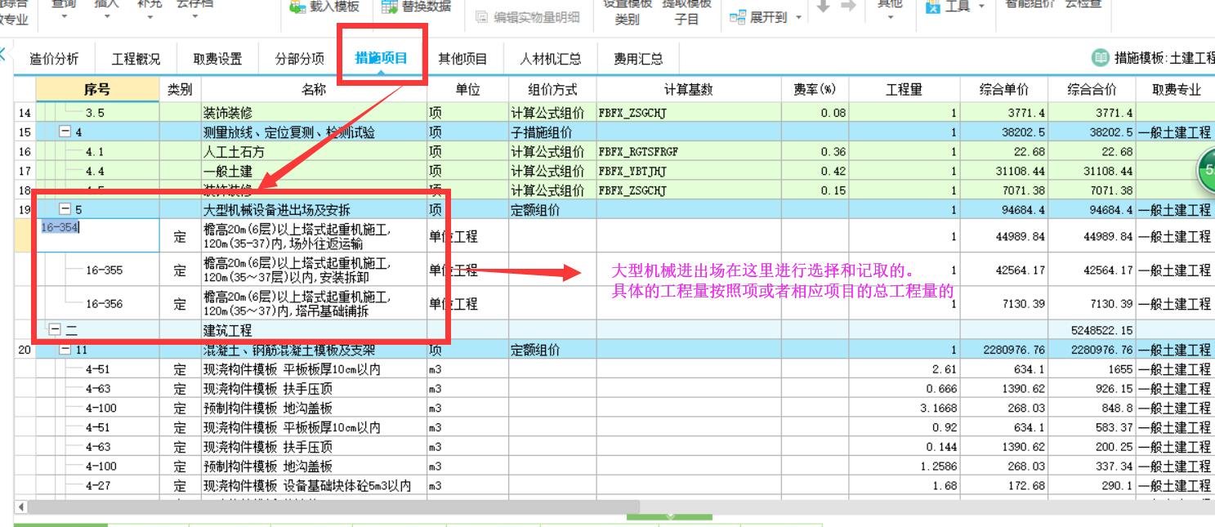Click the 费率(%) column header
Viewport: 1215px width, 527px height.
point(815,90)
